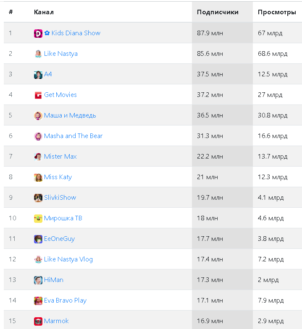The width and height of the screenshot is (302, 329).
Task: Open the Eva Bravo Play channel link
Action: [65, 300]
